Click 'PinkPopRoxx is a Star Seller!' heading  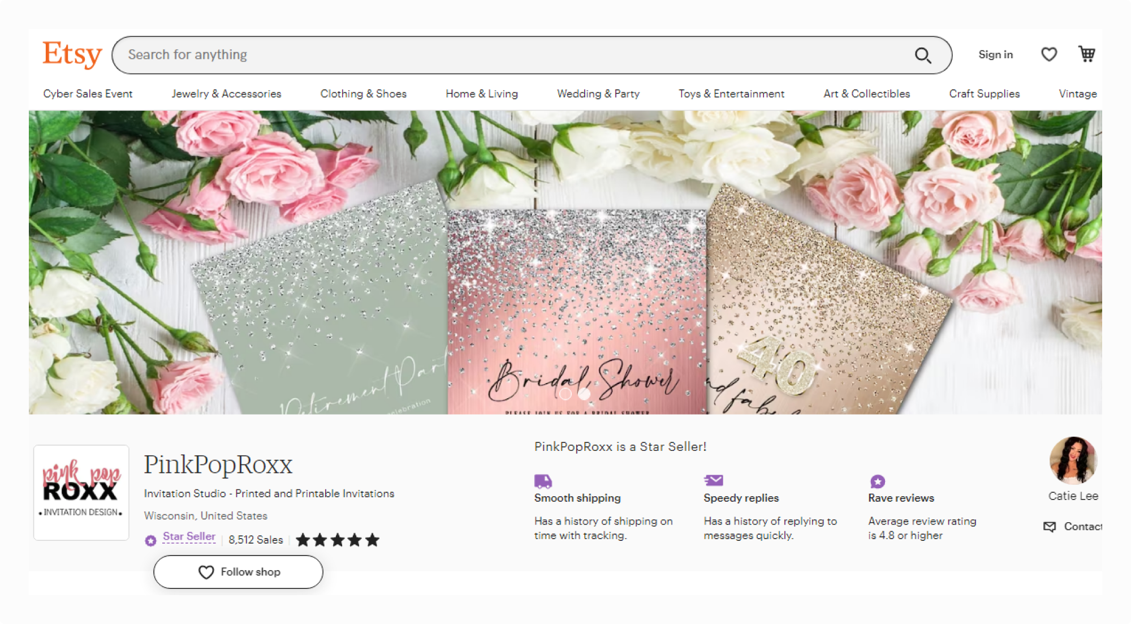point(620,447)
